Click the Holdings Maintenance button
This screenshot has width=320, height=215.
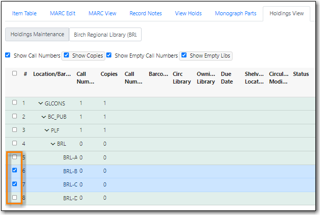tap(37, 34)
